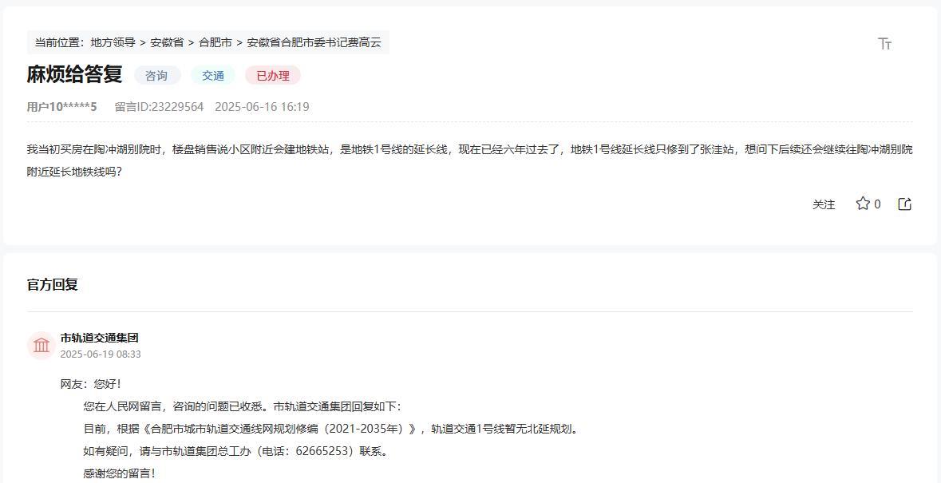Click the message paragraph about 陶冲湖别院
Image resolution: width=941 pixels, height=483 pixels.
coord(470,160)
